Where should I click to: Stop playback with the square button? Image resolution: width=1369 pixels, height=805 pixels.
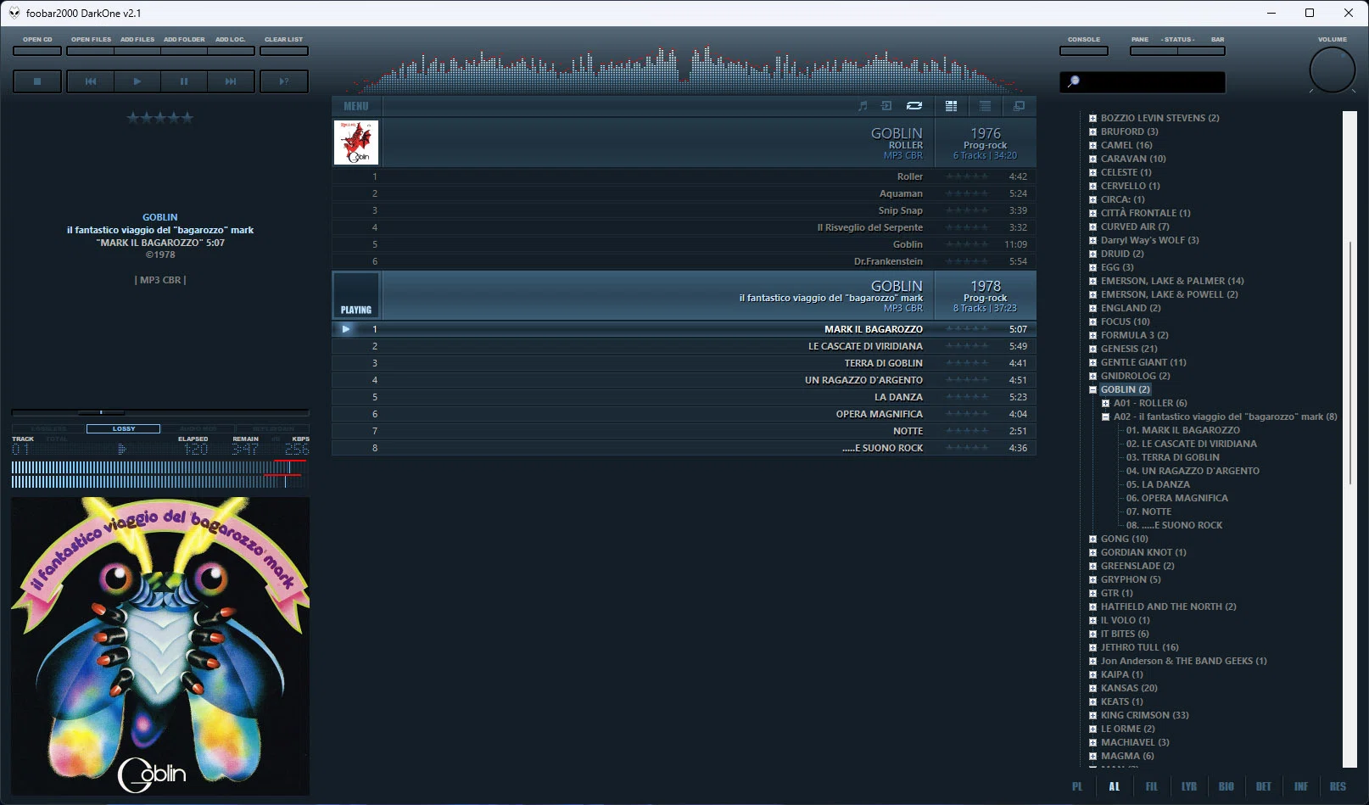click(x=37, y=81)
